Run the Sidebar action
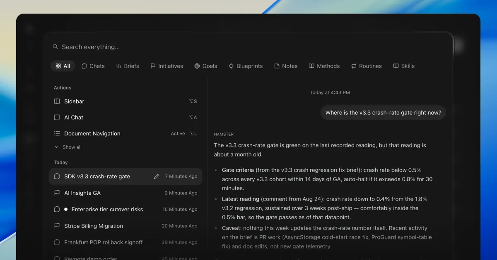The height and width of the screenshot is (260, 497). (125, 101)
